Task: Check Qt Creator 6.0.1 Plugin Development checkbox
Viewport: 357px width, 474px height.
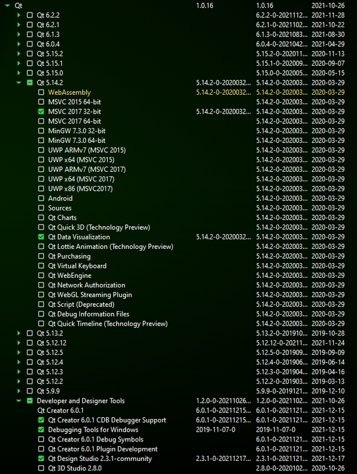Action: (41, 449)
